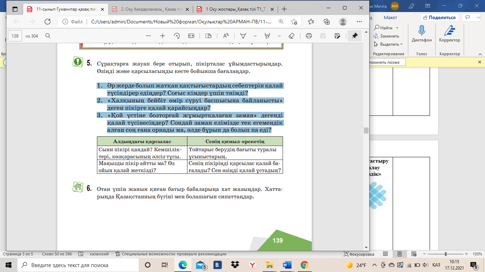Open the Windows Start menu

click(x=9, y=265)
